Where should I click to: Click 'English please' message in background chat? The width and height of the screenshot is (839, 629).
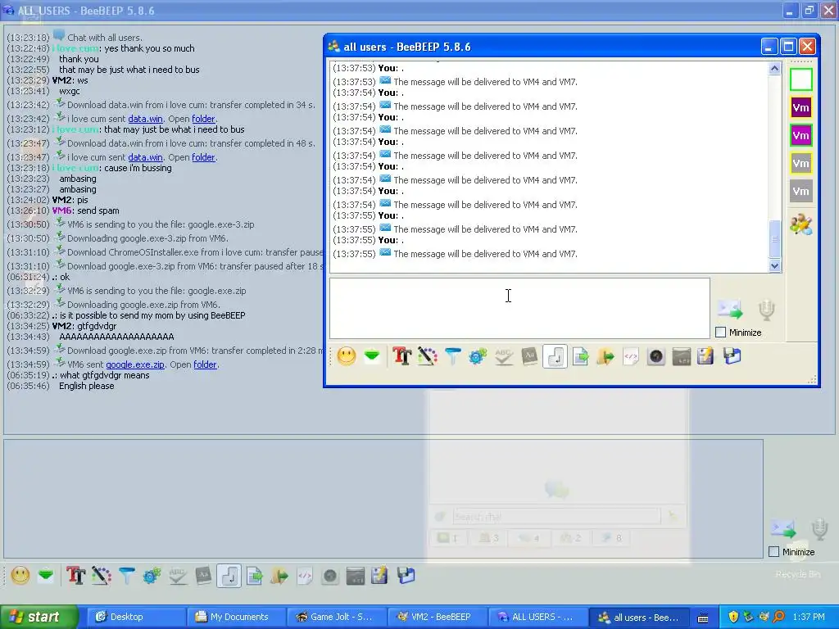click(x=86, y=386)
